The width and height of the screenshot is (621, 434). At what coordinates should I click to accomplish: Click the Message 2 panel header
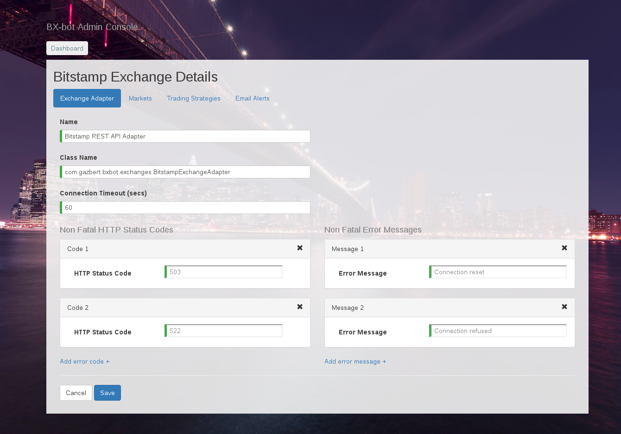[x=450, y=308]
